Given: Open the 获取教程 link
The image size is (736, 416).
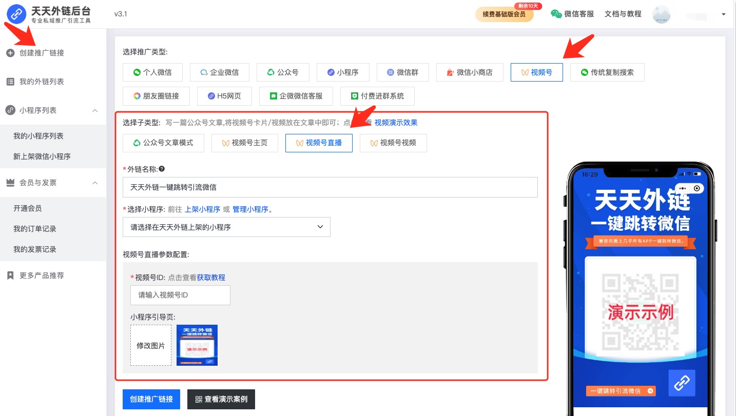Looking at the screenshot, I should (211, 278).
